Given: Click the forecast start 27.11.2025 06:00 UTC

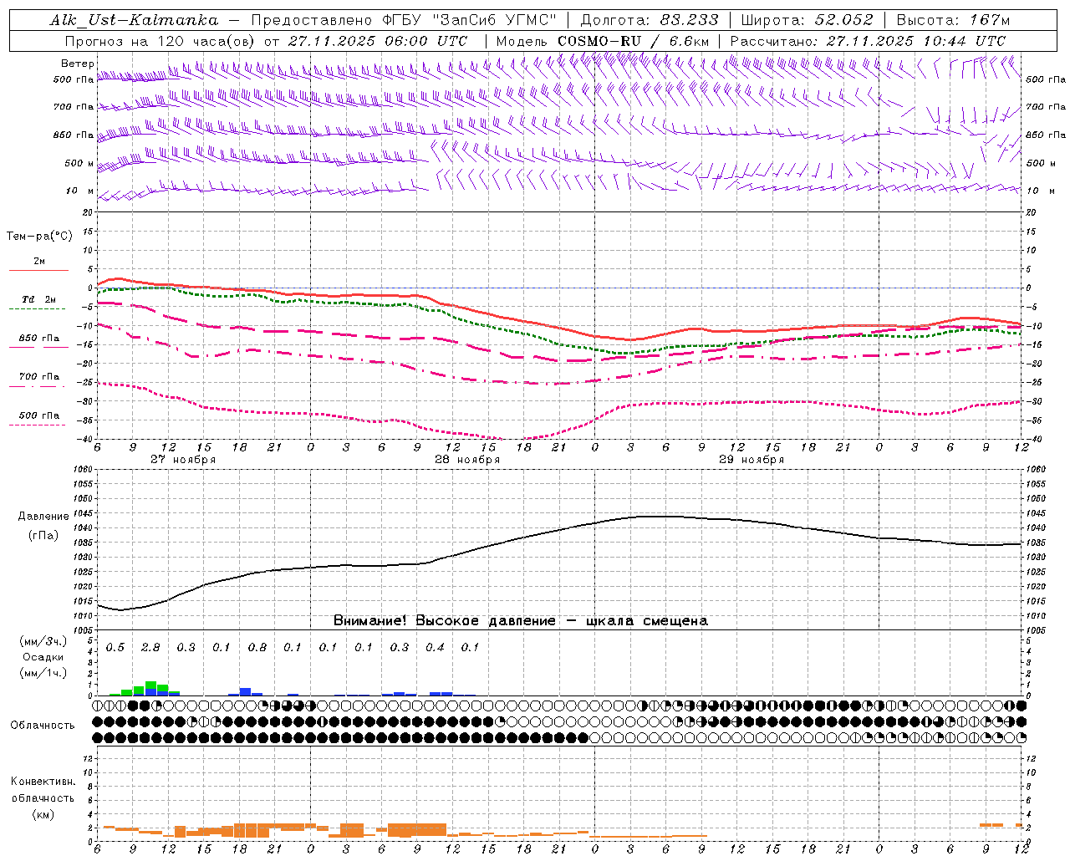Looking at the screenshot, I should 378,41.
